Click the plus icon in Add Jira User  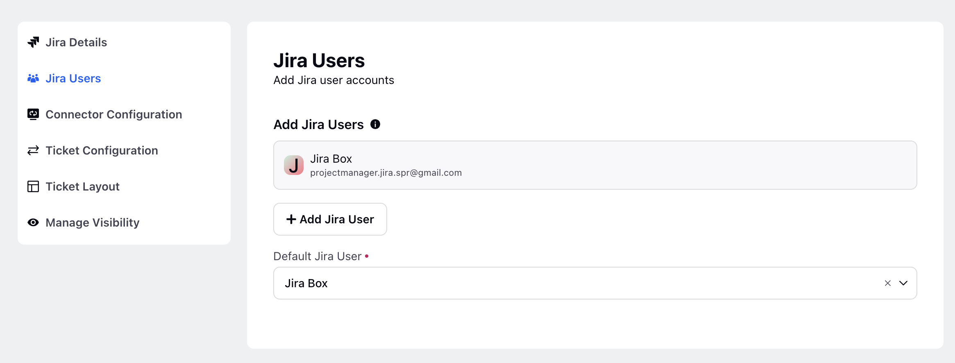coord(291,219)
